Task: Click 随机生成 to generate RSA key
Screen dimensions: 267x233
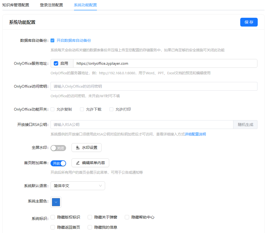Action: tap(245, 125)
